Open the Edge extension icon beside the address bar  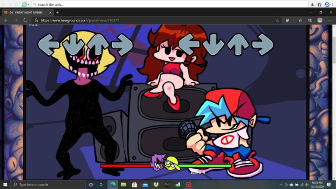287,21
